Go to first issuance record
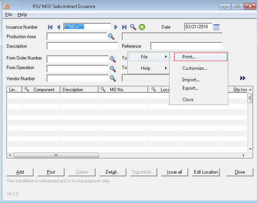258x203 pixels. click(50, 27)
